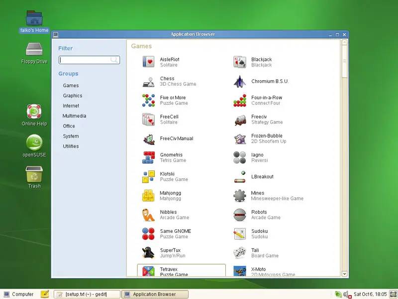Click the "Jump'n'Run" description text
This screenshot has height=299, width=398.
(173, 256)
